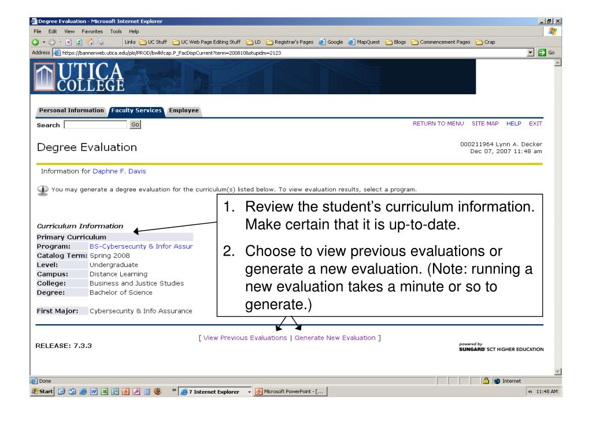Open student Daphne F. Davis link

pyautogui.click(x=119, y=171)
